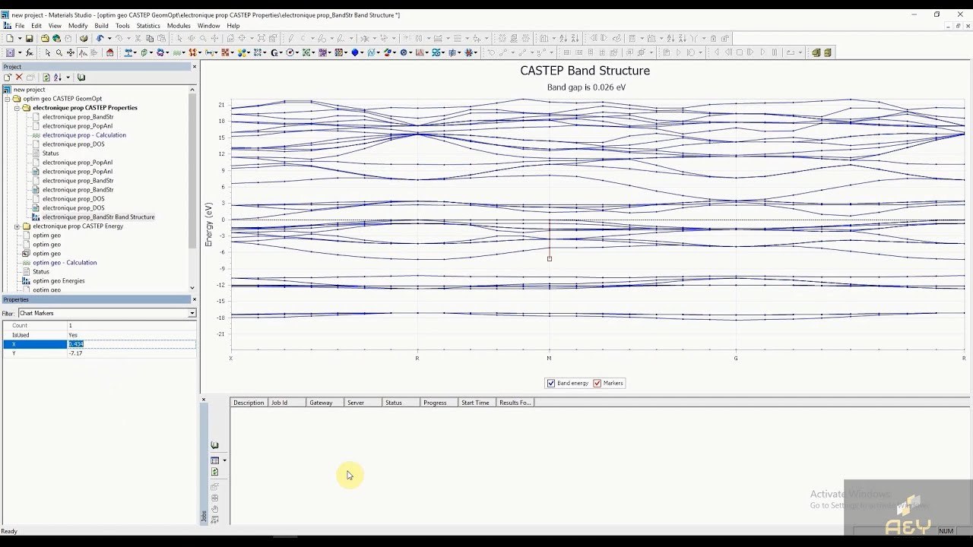
Task: Click the G module icon
Action: point(274,52)
